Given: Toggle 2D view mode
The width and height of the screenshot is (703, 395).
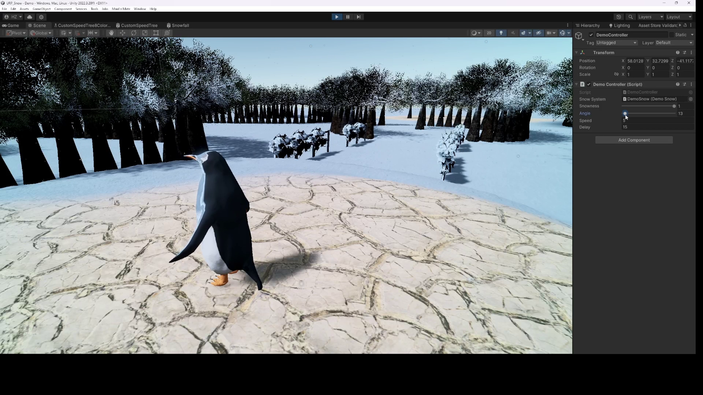Looking at the screenshot, I should click(489, 33).
